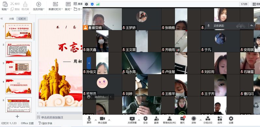Click the slide panel vertical scrollbar
This screenshot has width=260, height=127.
(34, 32)
